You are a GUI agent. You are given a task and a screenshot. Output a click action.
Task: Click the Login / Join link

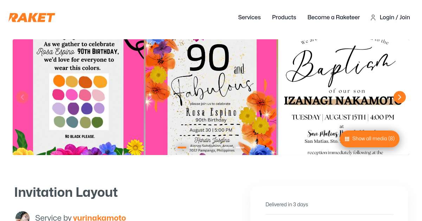[x=395, y=18]
